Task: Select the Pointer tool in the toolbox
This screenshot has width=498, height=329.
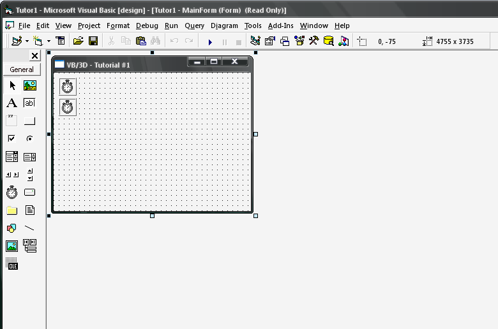Action: 12,85
